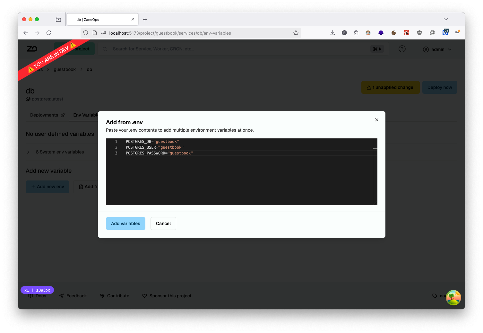
Task: Click the address bar URL
Action: coord(170,33)
